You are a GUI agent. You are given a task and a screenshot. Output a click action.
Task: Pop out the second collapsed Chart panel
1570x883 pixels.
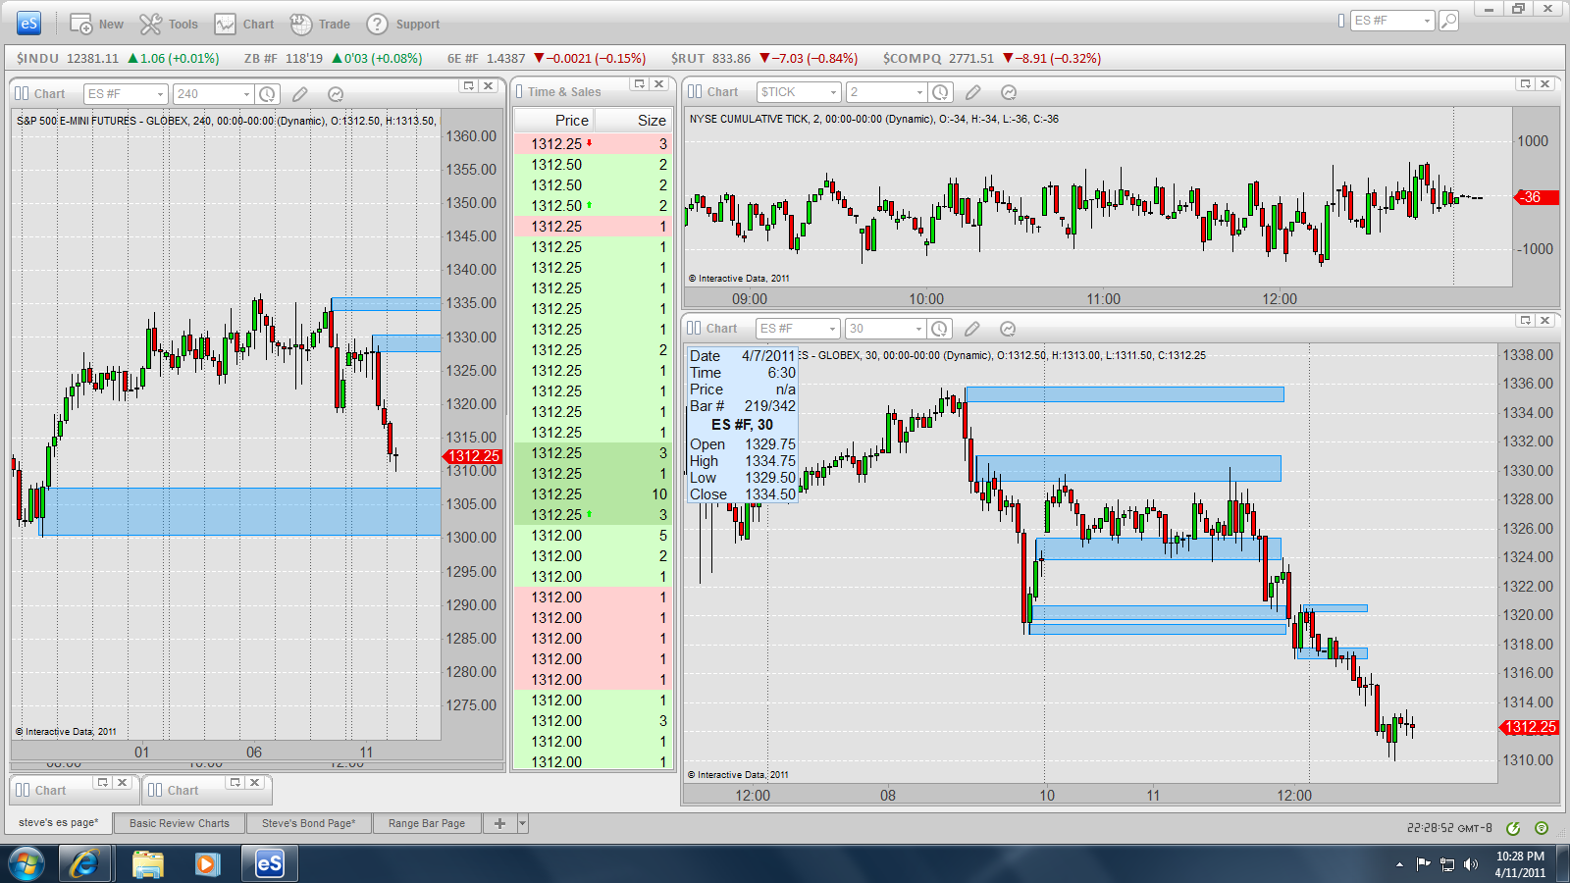click(235, 782)
